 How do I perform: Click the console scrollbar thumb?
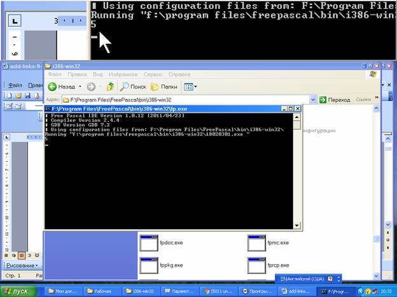pos(296,125)
